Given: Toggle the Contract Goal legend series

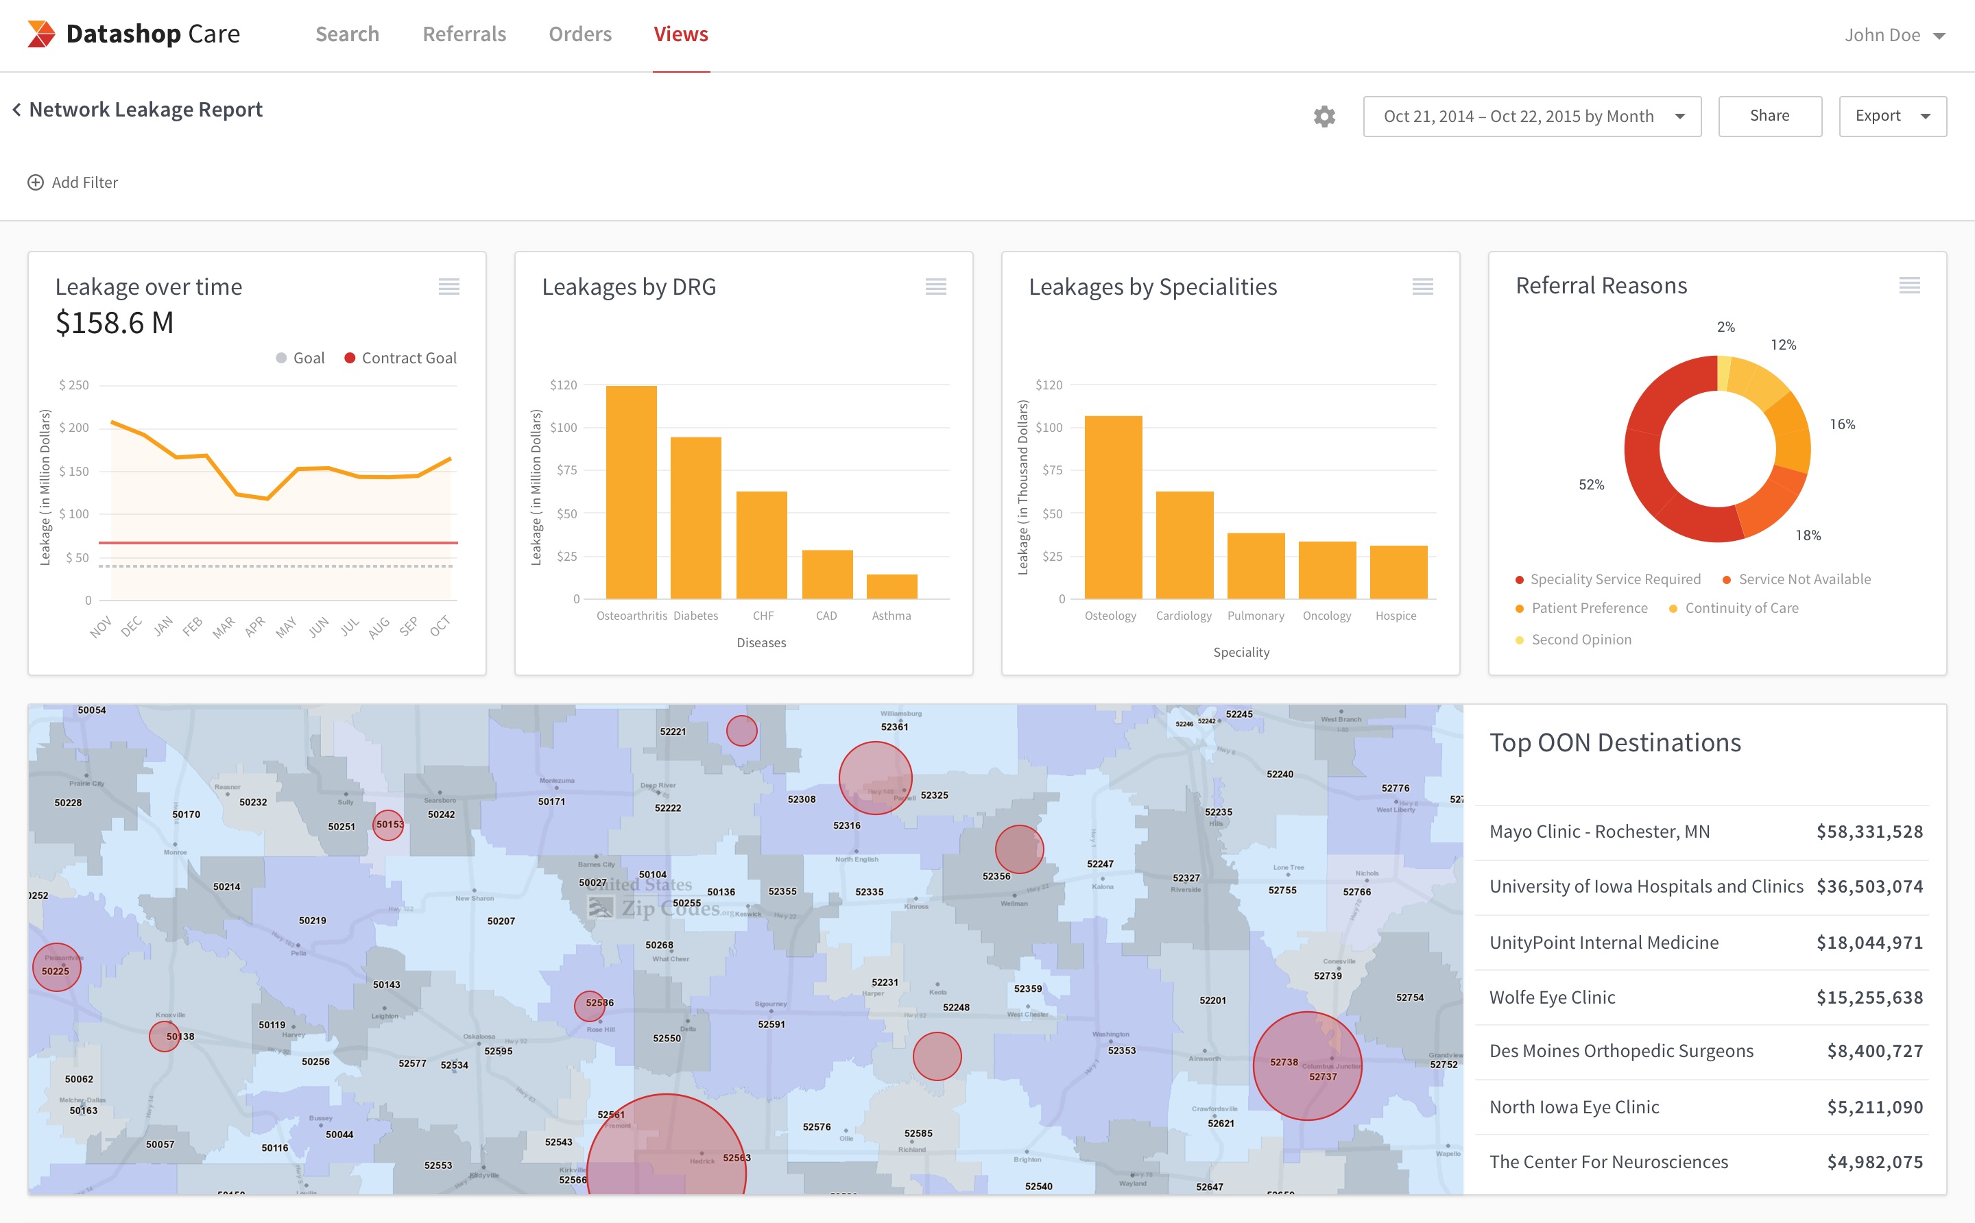Looking at the screenshot, I should [x=400, y=358].
